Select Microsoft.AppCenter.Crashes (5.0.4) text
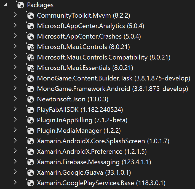Image resolution: width=195 pixels, height=189 pixels. point(89,37)
